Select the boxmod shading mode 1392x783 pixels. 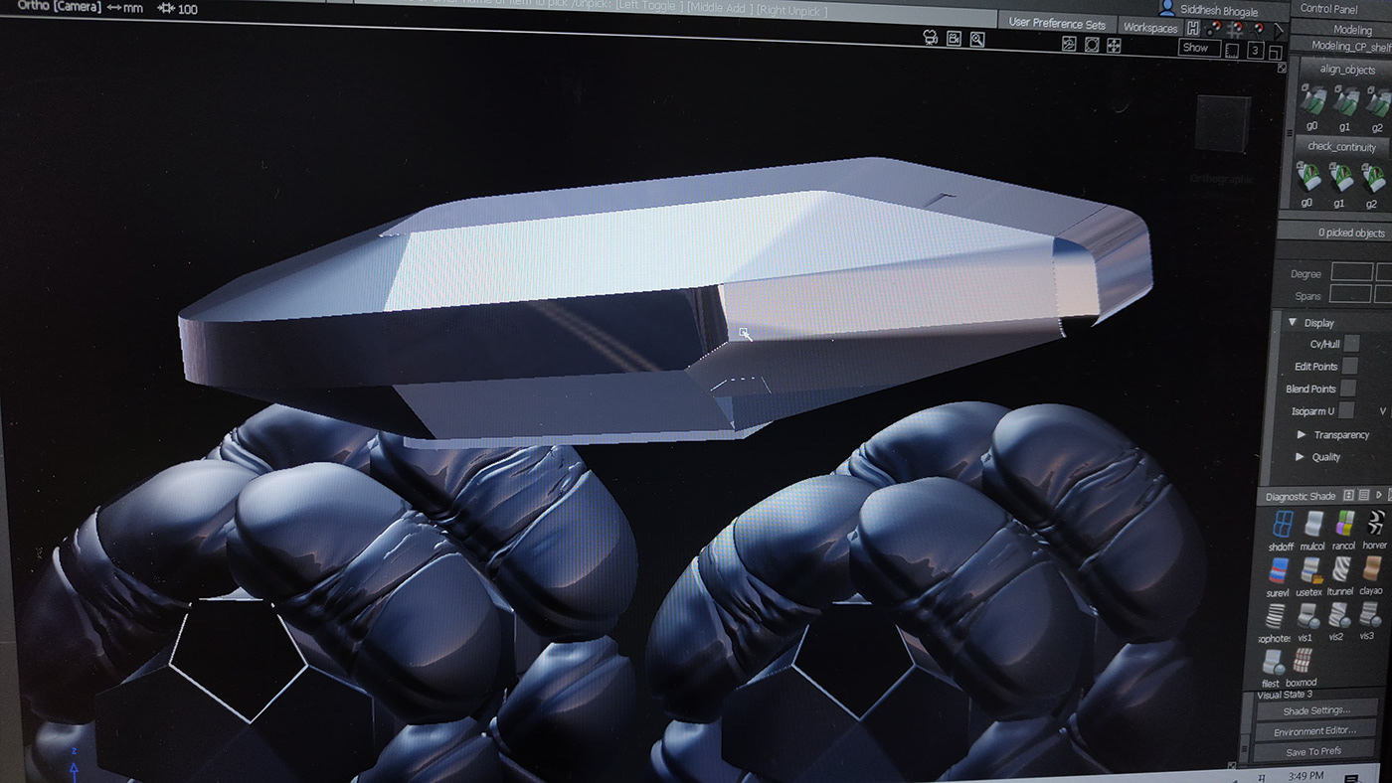click(x=1302, y=661)
